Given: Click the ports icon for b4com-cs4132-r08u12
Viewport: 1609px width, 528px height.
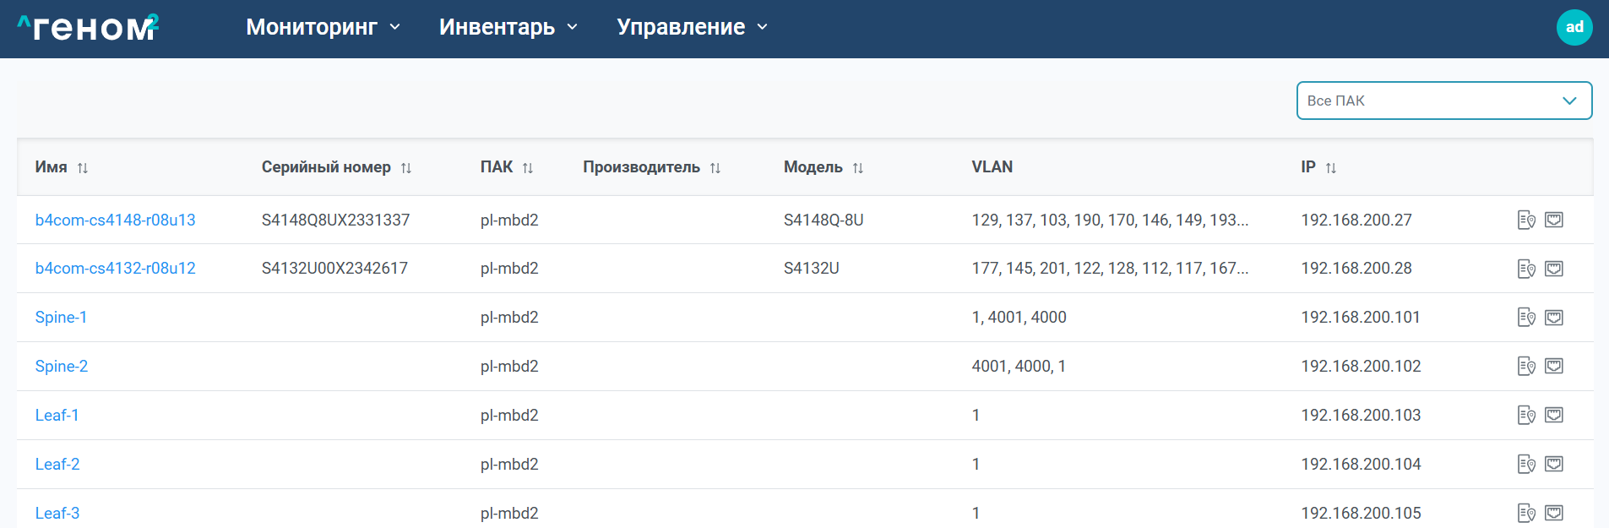Looking at the screenshot, I should click(x=1553, y=269).
